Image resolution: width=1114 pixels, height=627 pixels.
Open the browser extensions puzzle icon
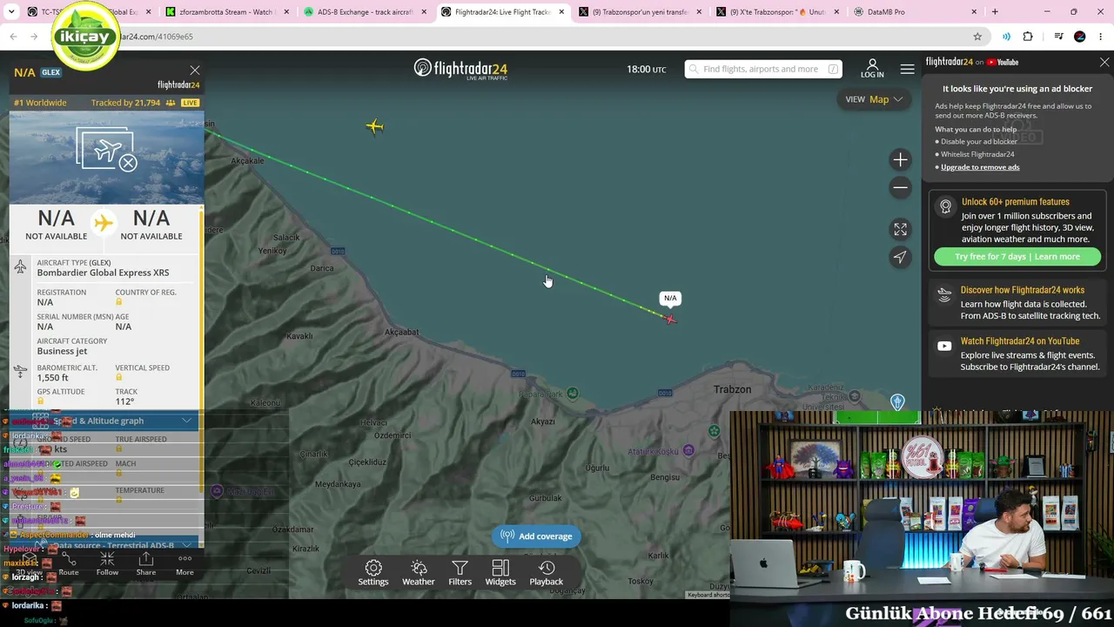[x=1028, y=37]
